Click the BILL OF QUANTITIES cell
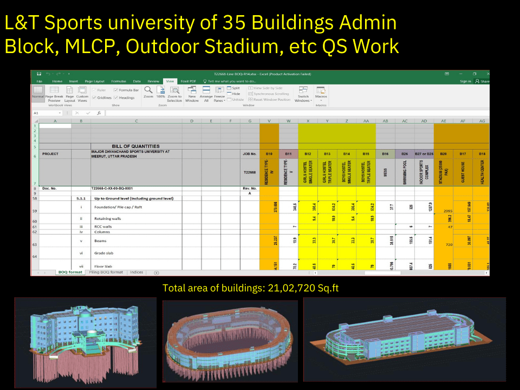520x390 pixels. click(x=136, y=146)
